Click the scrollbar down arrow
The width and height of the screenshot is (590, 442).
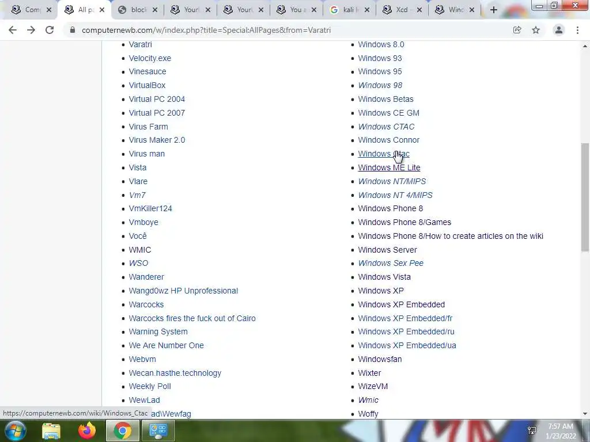tap(585, 414)
